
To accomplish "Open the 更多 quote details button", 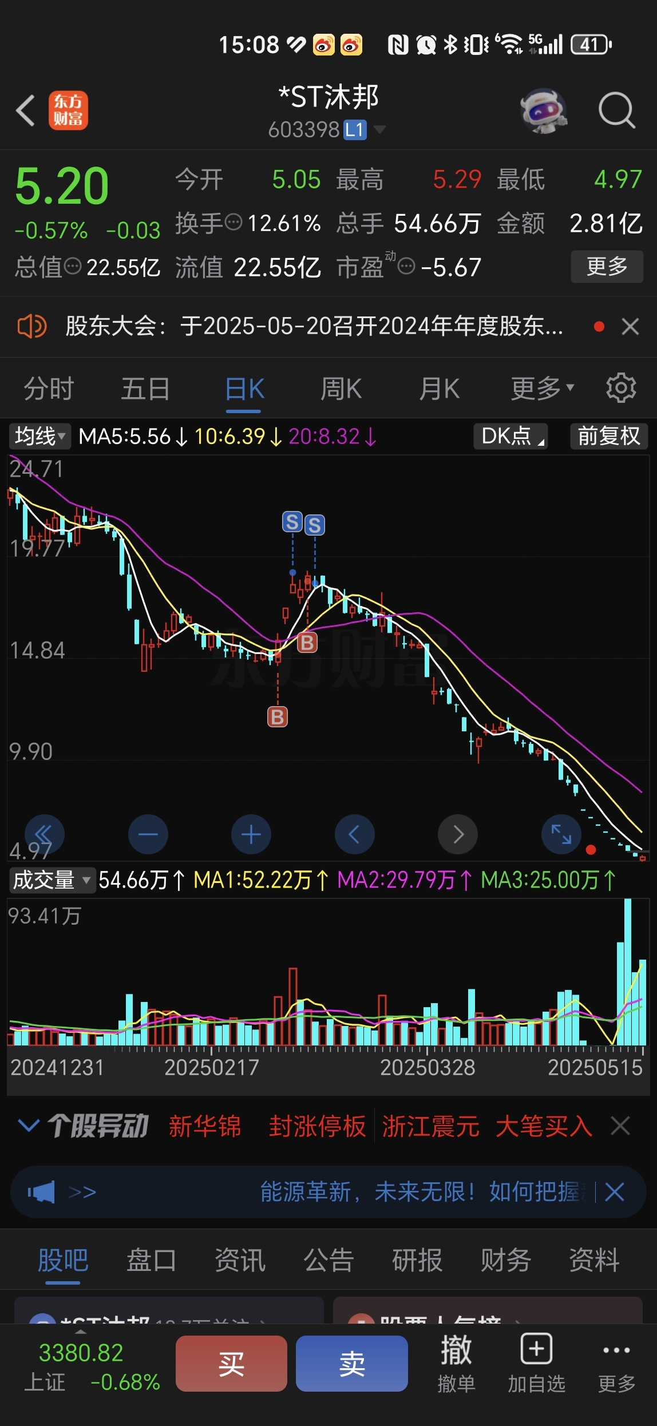I will (607, 266).
